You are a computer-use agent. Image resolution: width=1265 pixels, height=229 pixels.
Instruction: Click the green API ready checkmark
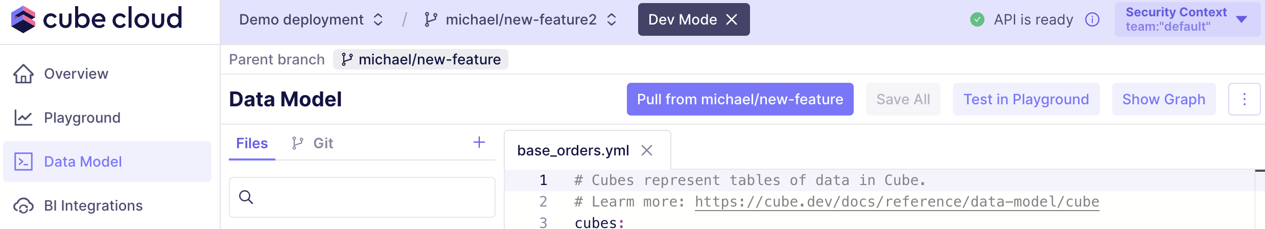977,20
